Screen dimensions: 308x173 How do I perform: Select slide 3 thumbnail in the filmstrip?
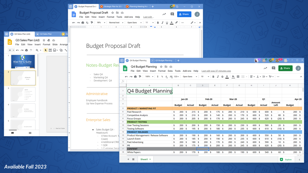(x=23, y=94)
